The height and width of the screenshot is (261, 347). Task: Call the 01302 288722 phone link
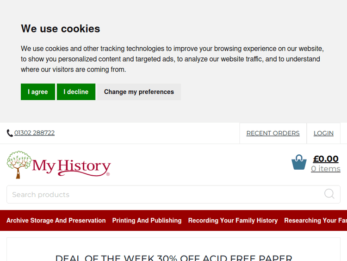[34, 133]
